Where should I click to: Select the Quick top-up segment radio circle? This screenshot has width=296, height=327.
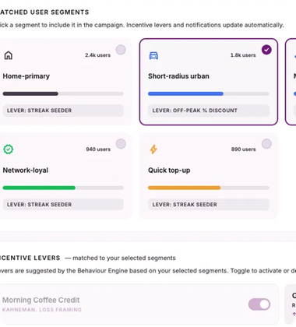pyautogui.click(x=266, y=144)
